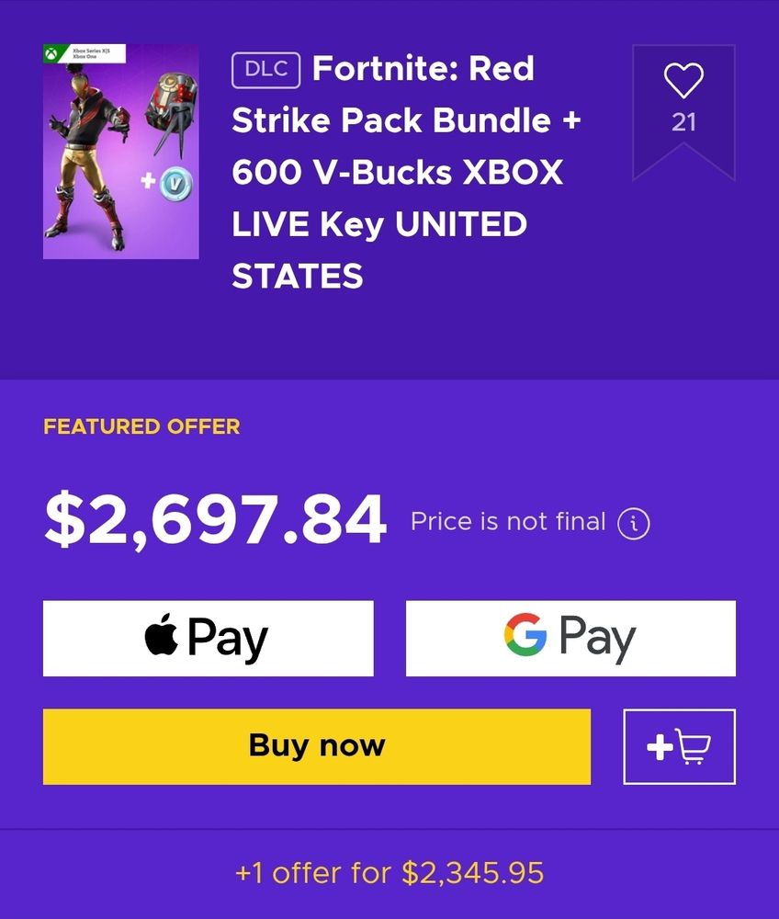Open Fortnite Red Strike Pack title
The height and width of the screenshot is (919, 779).
coord(406,173)
